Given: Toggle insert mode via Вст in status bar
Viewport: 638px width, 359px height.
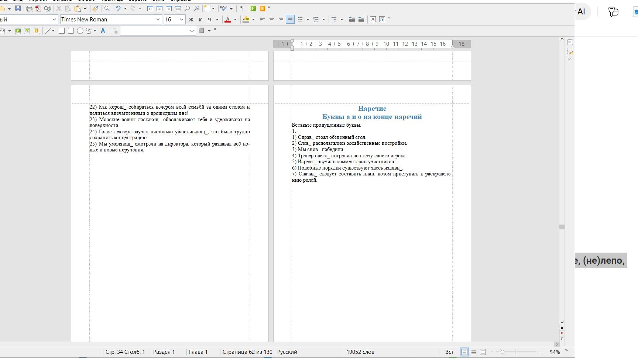Looking at the screenshot, I should point(449,352).
